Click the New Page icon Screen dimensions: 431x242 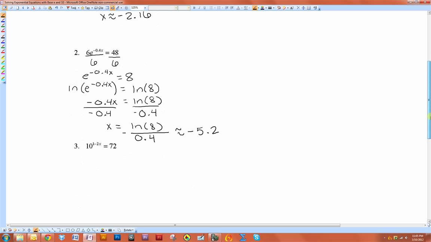pos(18,8)
